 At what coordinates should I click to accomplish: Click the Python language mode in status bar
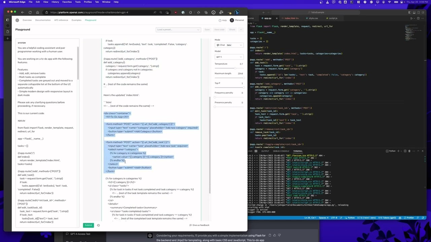[x=351, y=218]
